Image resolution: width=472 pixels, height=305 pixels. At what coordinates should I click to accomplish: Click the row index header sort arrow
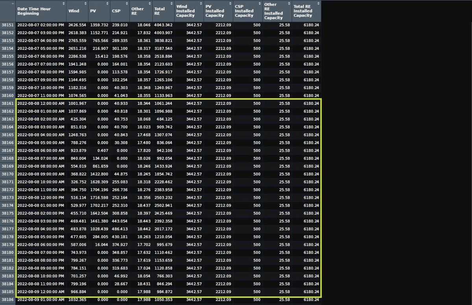[13, 4]
